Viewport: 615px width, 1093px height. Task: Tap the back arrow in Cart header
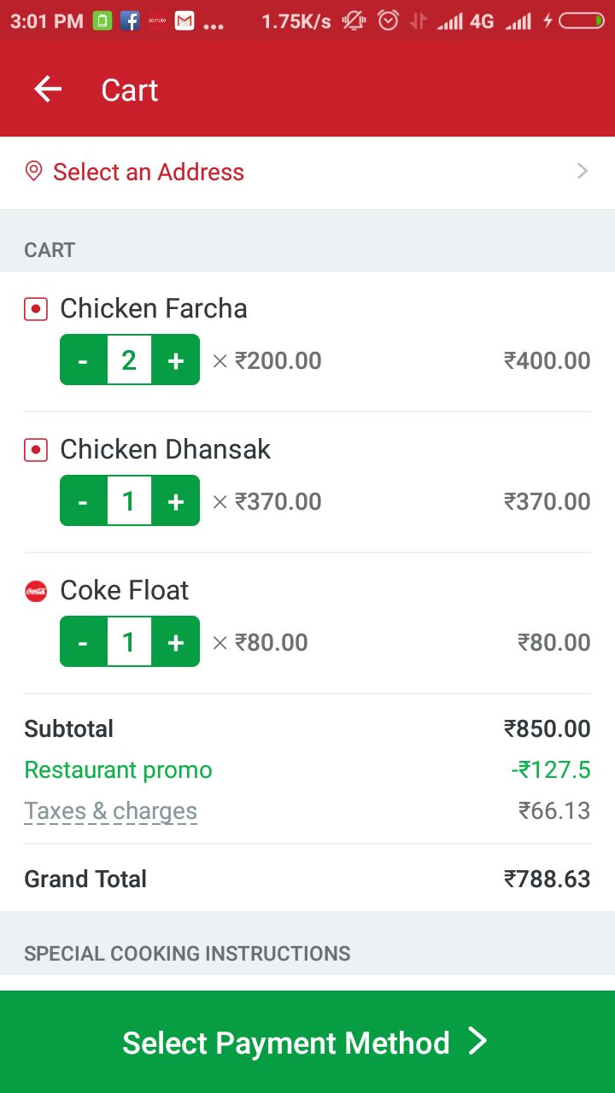[48, 90]
